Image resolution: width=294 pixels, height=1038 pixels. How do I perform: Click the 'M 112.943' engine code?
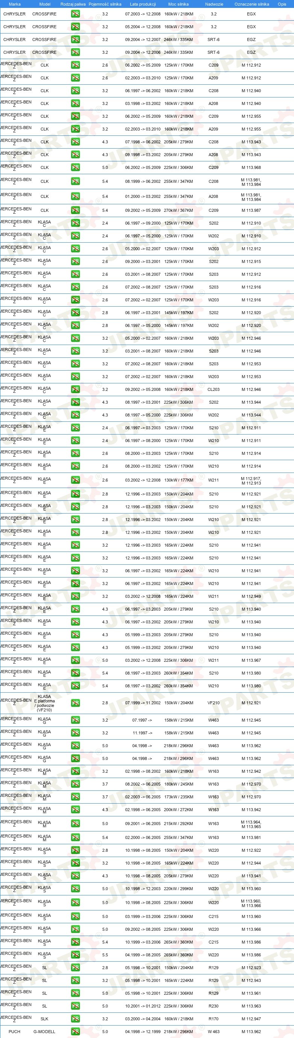click(251, 980)
